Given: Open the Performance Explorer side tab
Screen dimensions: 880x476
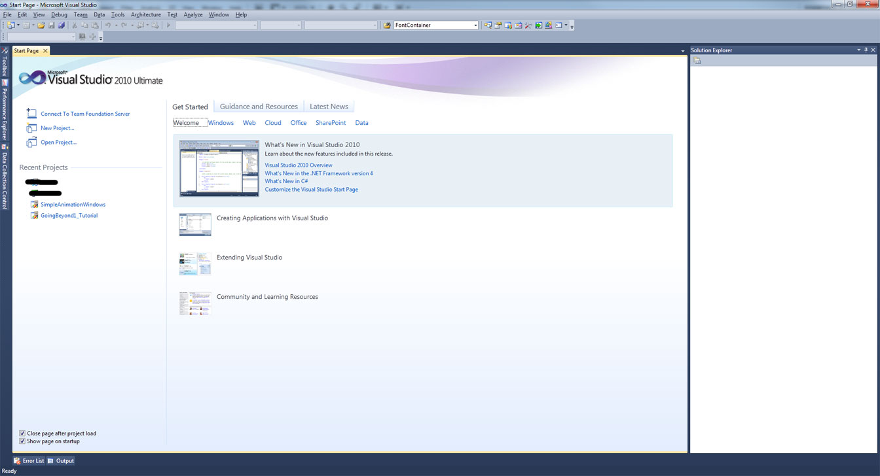Looking at the screenshot, I should [x=5, y=110].
